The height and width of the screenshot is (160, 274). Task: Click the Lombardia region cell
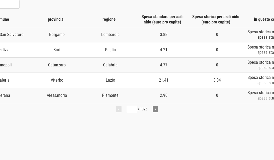pyautogui.click(x=110, y=35)
